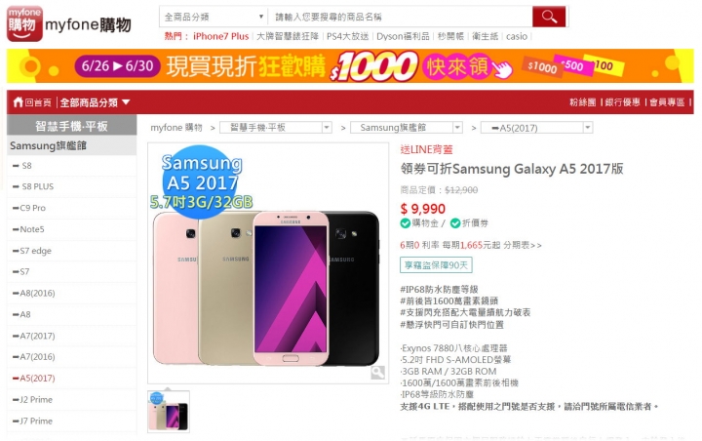Open the 全商品分類 search category dropdown
Screen dimensions: 702x441
point(214,17)
